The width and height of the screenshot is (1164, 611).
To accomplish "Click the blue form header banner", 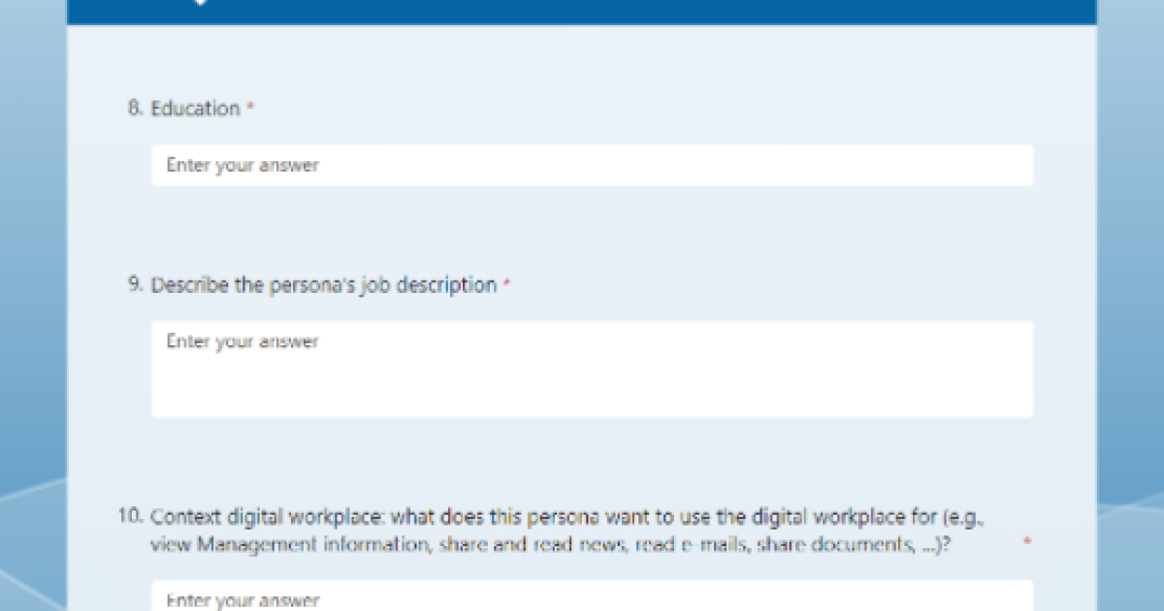I will 582,12.
